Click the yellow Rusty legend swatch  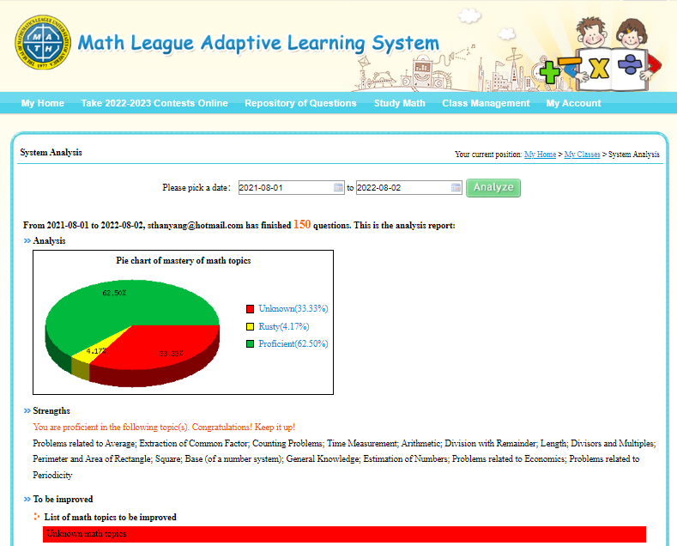coord(250,326)
